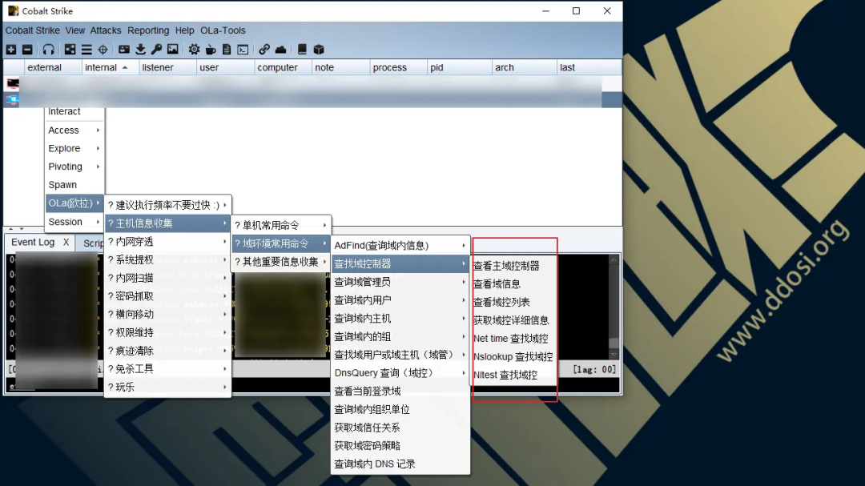Click event log scrollbar up arrow
This screenshot has width=865, height=486.
pyautogui.click(x=614, y=259)
